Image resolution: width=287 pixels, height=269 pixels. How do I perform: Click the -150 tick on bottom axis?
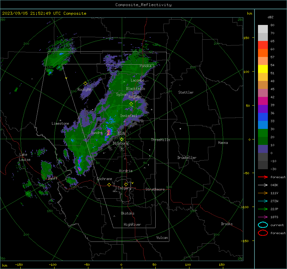coord(19,265)
